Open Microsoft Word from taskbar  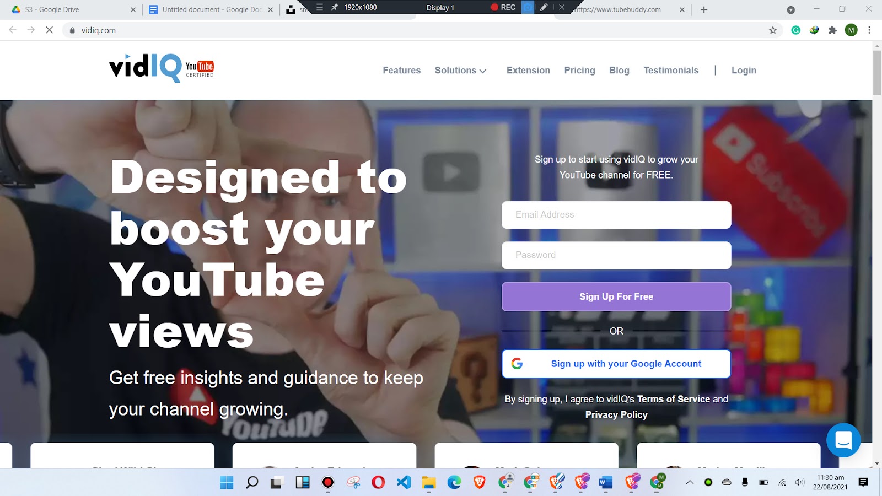pos(606,483)
